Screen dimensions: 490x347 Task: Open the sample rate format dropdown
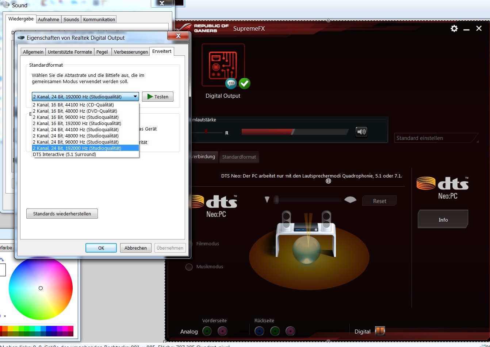tap(85, 97)
